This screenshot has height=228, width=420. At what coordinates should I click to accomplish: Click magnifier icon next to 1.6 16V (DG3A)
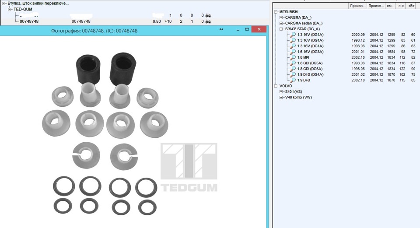tap(293, 52)
